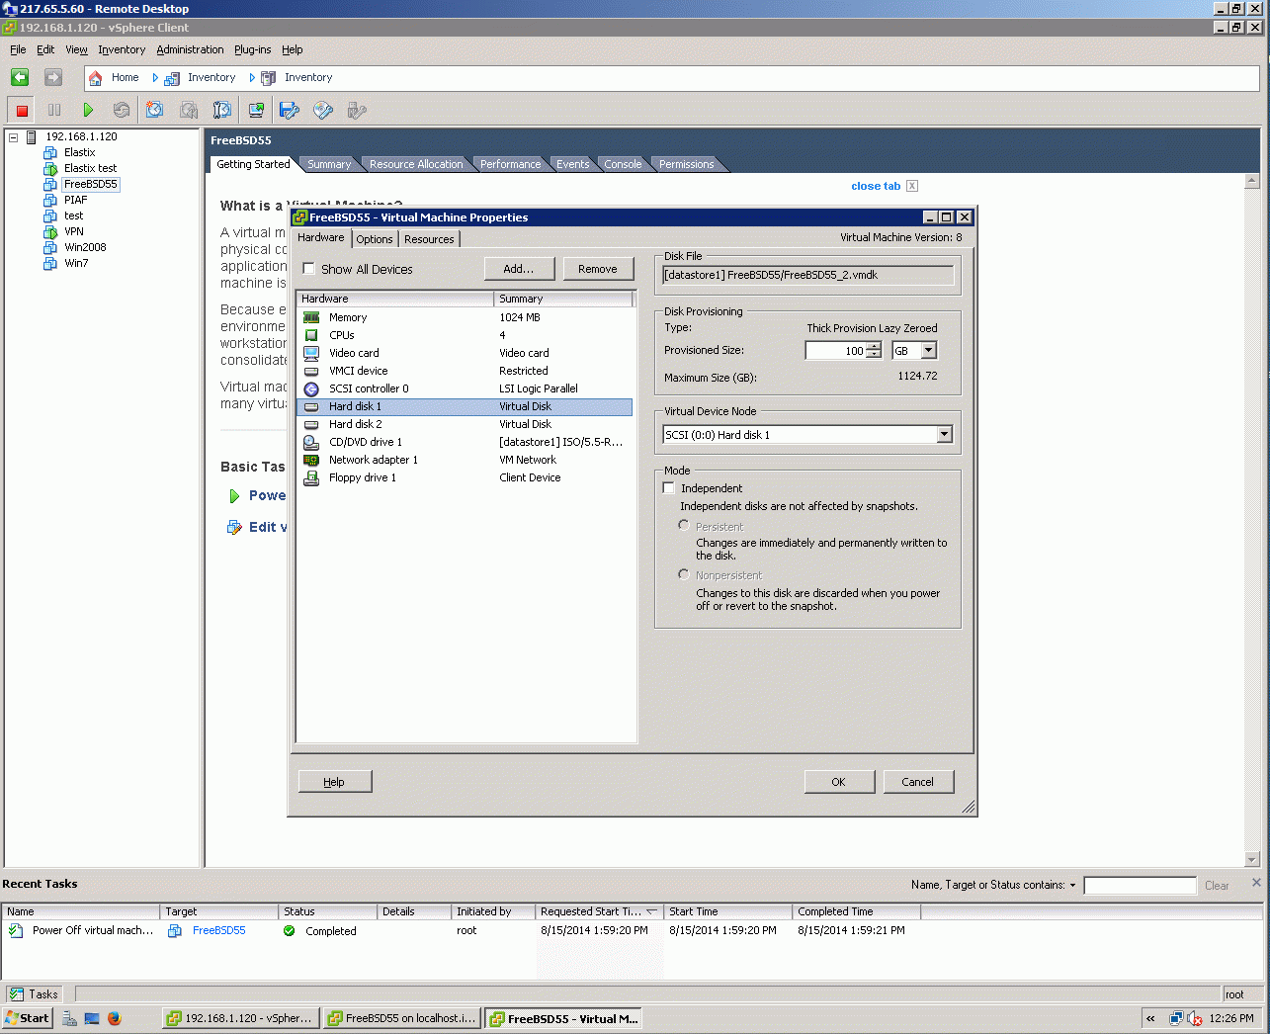Select SCSI controller 0 in hardware list
Screen dimensions: 1270x1034
pyautogui.click(x=465, y=388)
